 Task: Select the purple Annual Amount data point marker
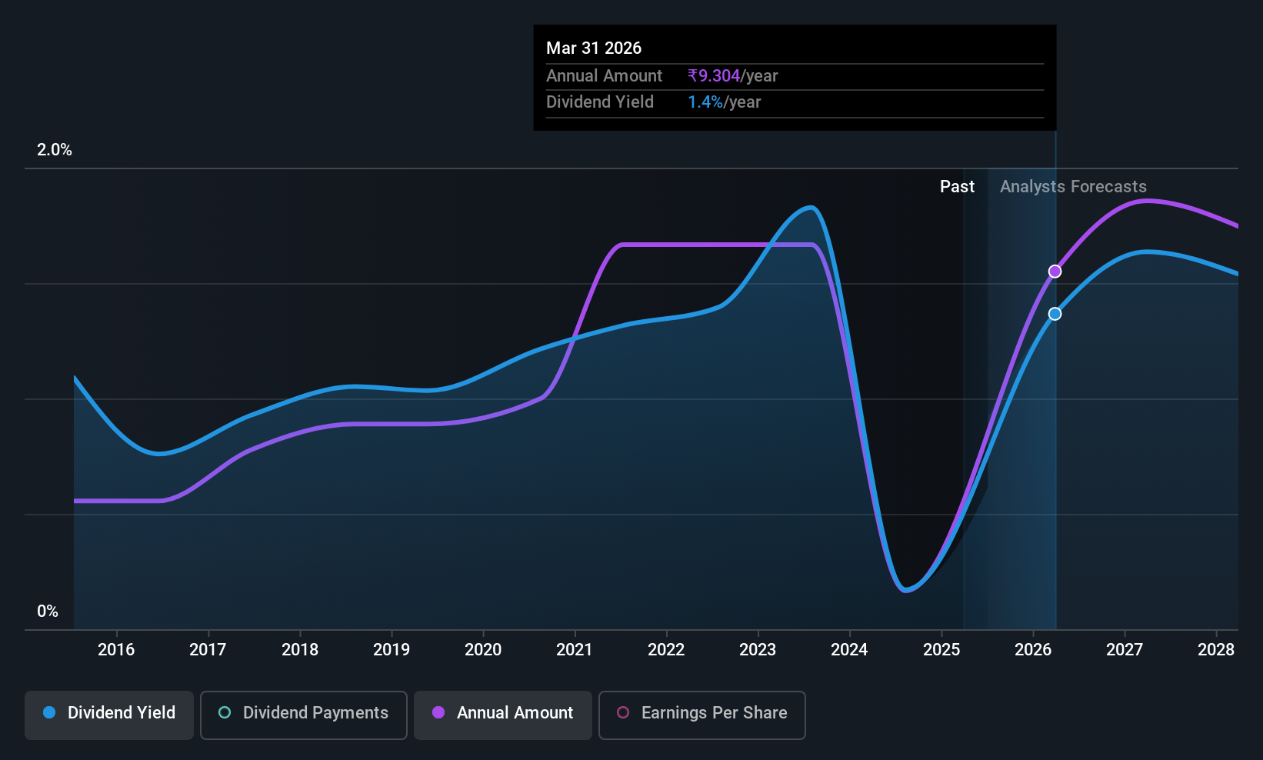tap(1055, 272)
